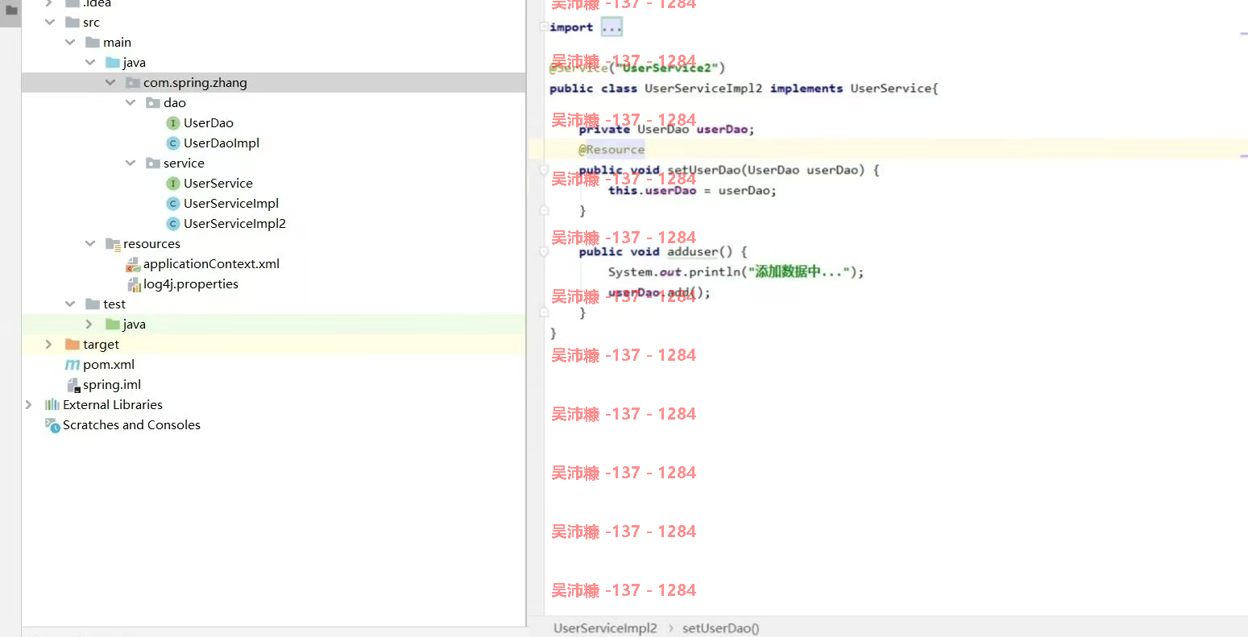Click the Scratches and Consoles icon
The image size is (1248, 637).
(52, 425)
